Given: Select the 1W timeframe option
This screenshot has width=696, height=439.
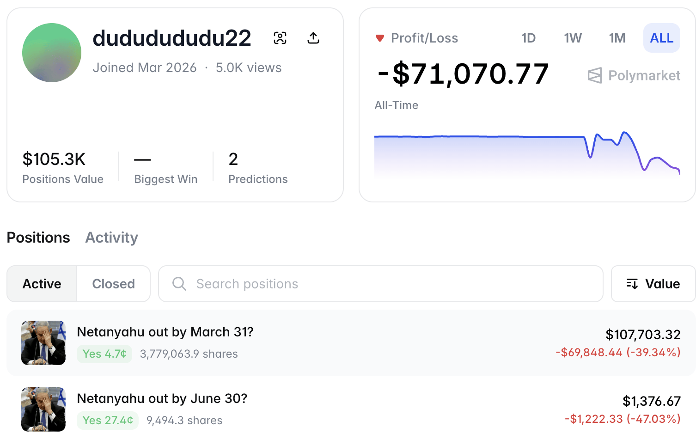Looking at the screenshot, I should pos(573,38).
